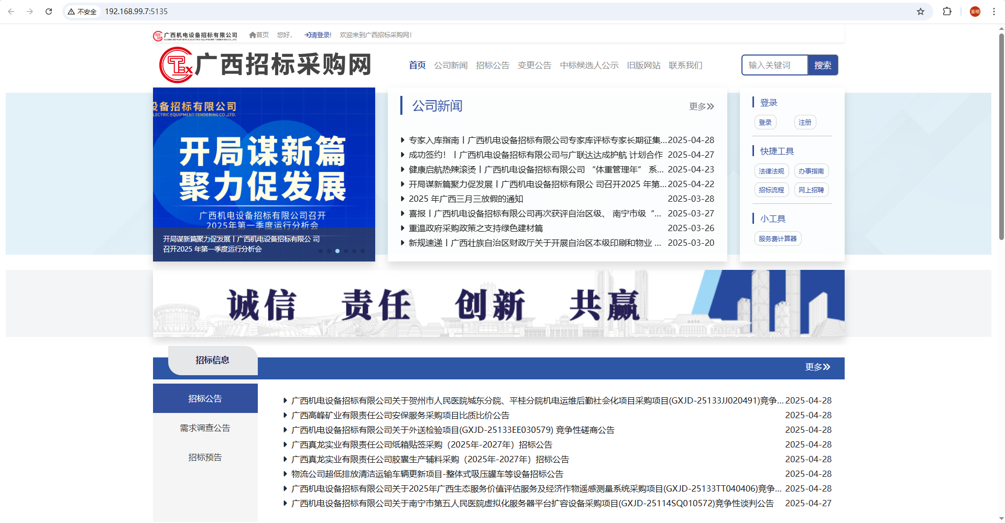
Task: Open the browser three-dot menu
Action: click(x=994, y=12)
